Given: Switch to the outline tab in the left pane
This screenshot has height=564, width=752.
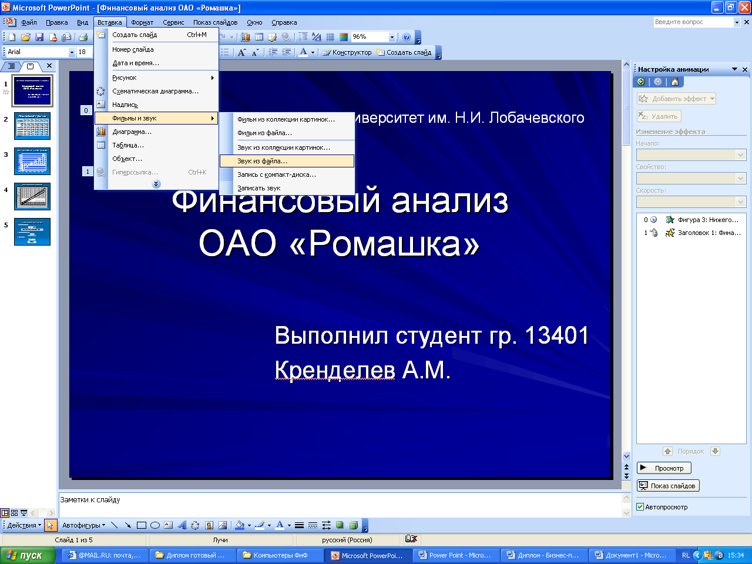Looking at the screenshot, I should [x=11, y=66].
